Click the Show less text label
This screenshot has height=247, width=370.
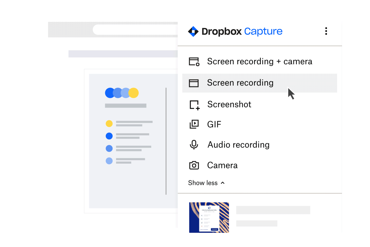tap(203, 182)
